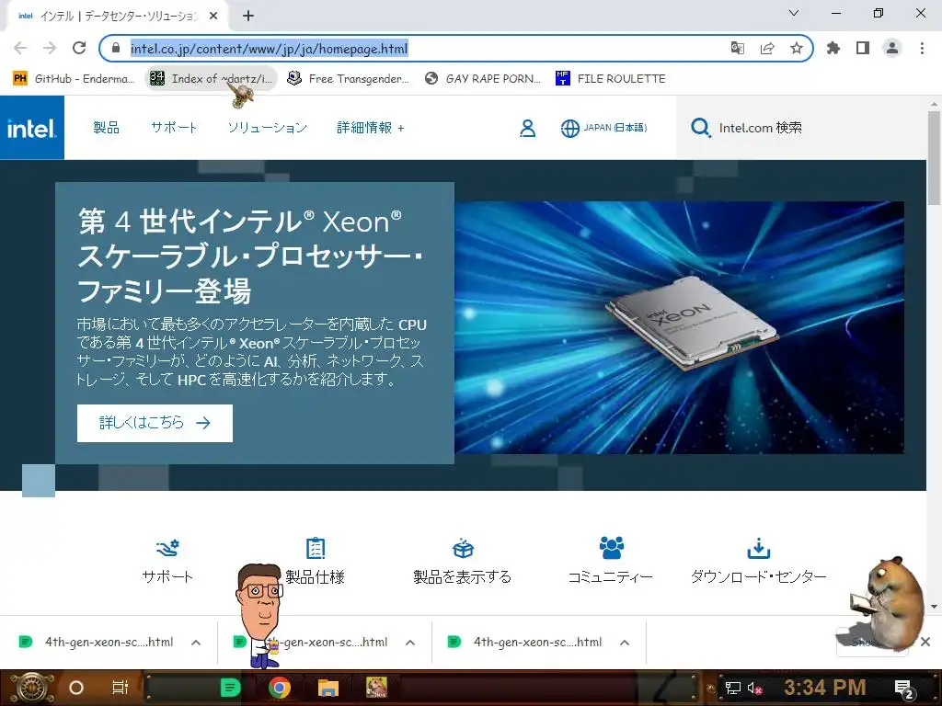942x706 pixels.
Task: Open Chrome from the taskbar
Action: [280, 688]
